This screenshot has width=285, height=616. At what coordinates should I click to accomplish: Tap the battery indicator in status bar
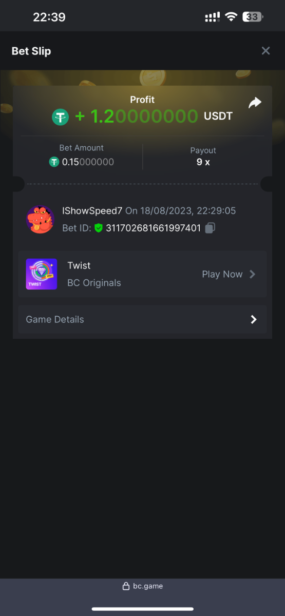pyautogui.click(x=252, y=17)
